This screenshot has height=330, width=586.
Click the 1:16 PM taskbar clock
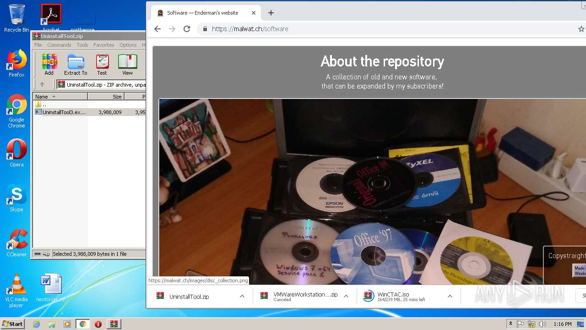coord(562,324)
